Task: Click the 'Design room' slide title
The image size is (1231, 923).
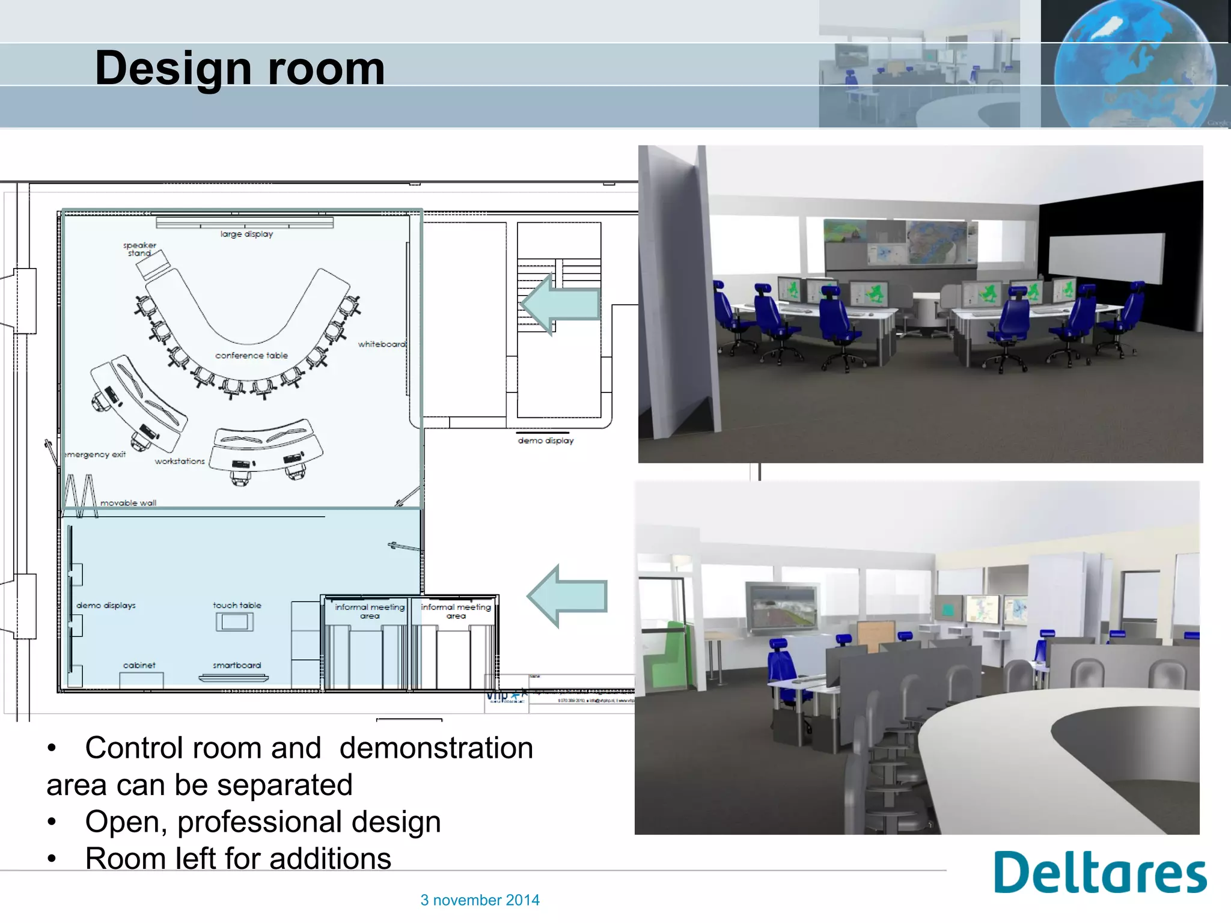Action: click(x=240, y=68)
